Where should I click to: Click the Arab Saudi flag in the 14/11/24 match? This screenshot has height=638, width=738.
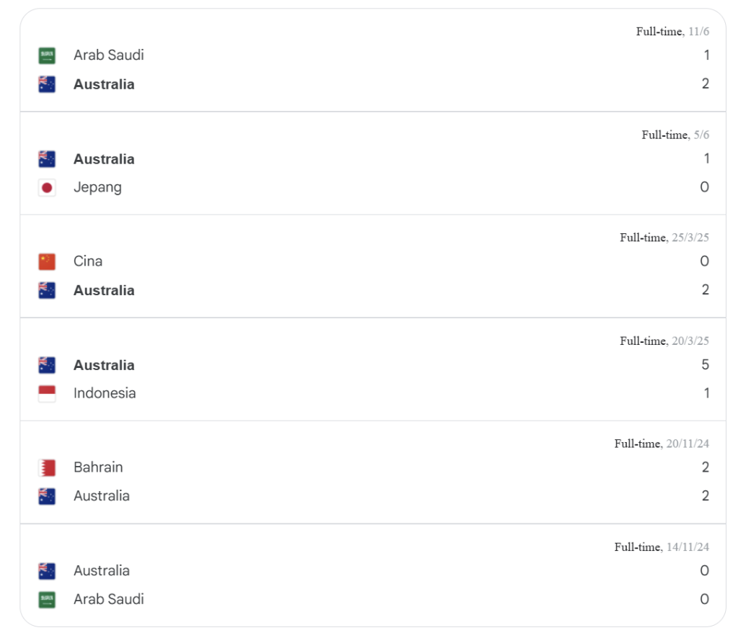pos(47,599)
